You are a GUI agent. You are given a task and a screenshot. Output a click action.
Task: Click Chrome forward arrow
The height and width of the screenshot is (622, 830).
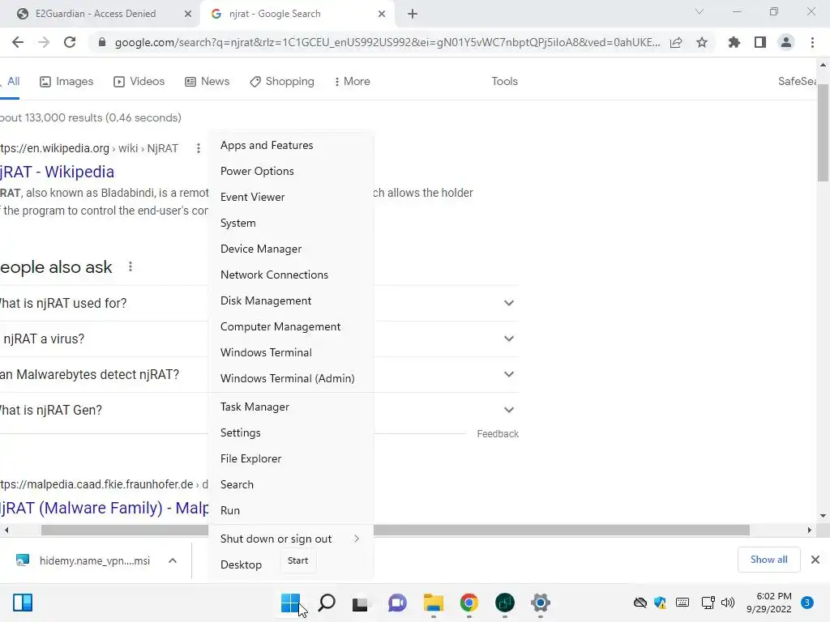[x=44, y=42]
